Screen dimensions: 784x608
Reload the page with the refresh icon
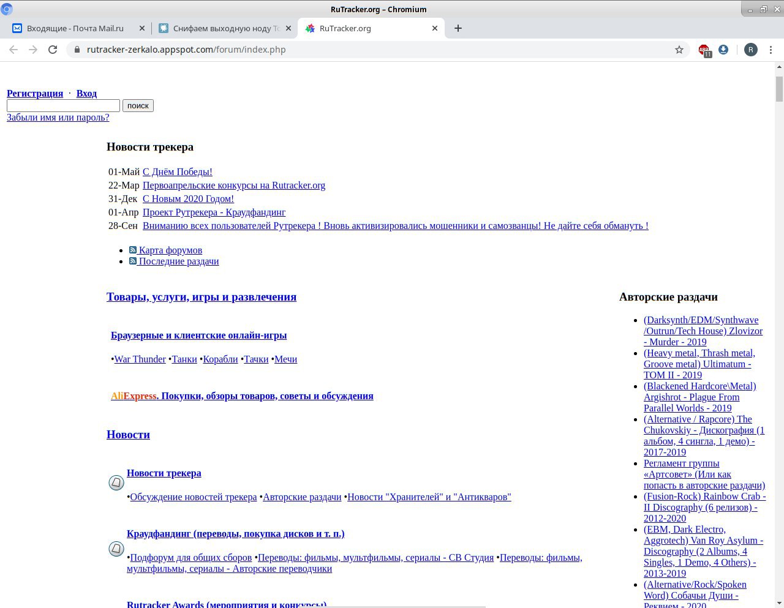point(53,50)
